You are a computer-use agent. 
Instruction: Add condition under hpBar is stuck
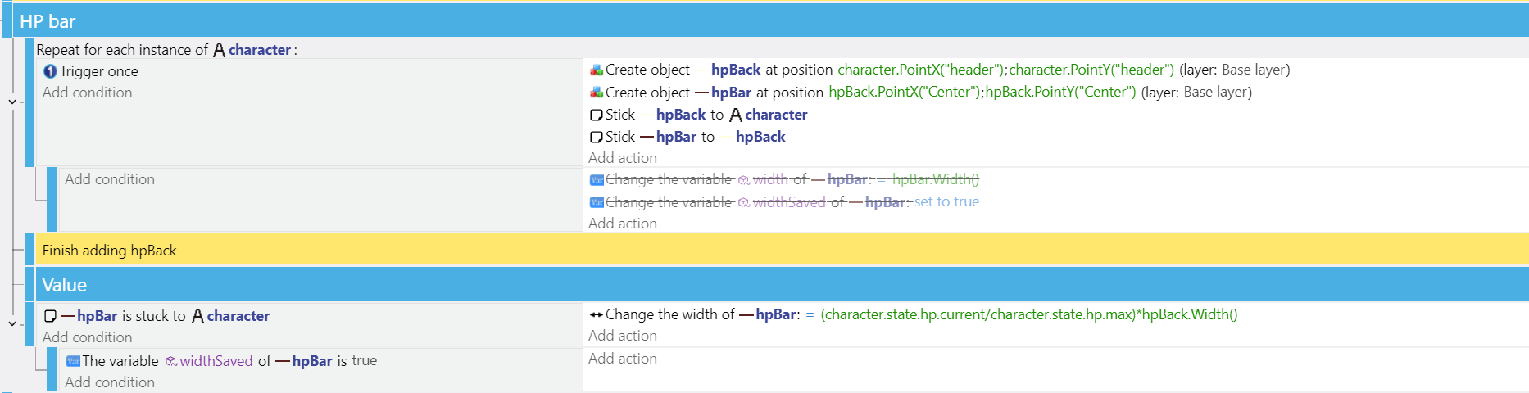click(x=87, y=337)
